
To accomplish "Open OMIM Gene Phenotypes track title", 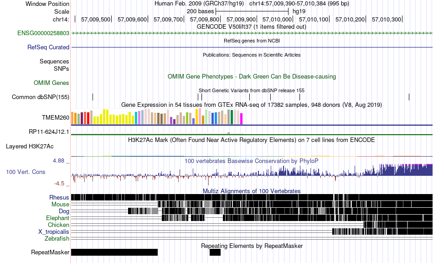I will 252,77.
